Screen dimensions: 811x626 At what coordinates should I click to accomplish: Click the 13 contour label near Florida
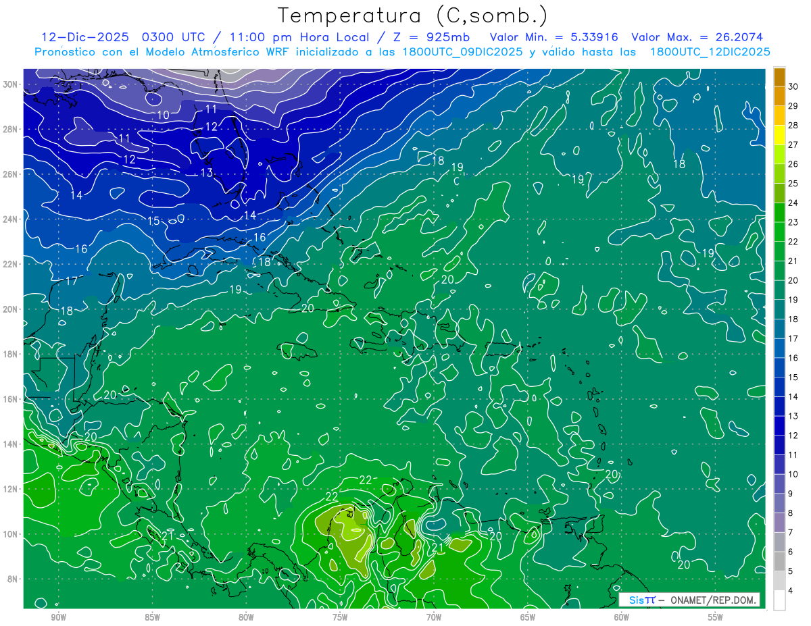tap(206, 173)
